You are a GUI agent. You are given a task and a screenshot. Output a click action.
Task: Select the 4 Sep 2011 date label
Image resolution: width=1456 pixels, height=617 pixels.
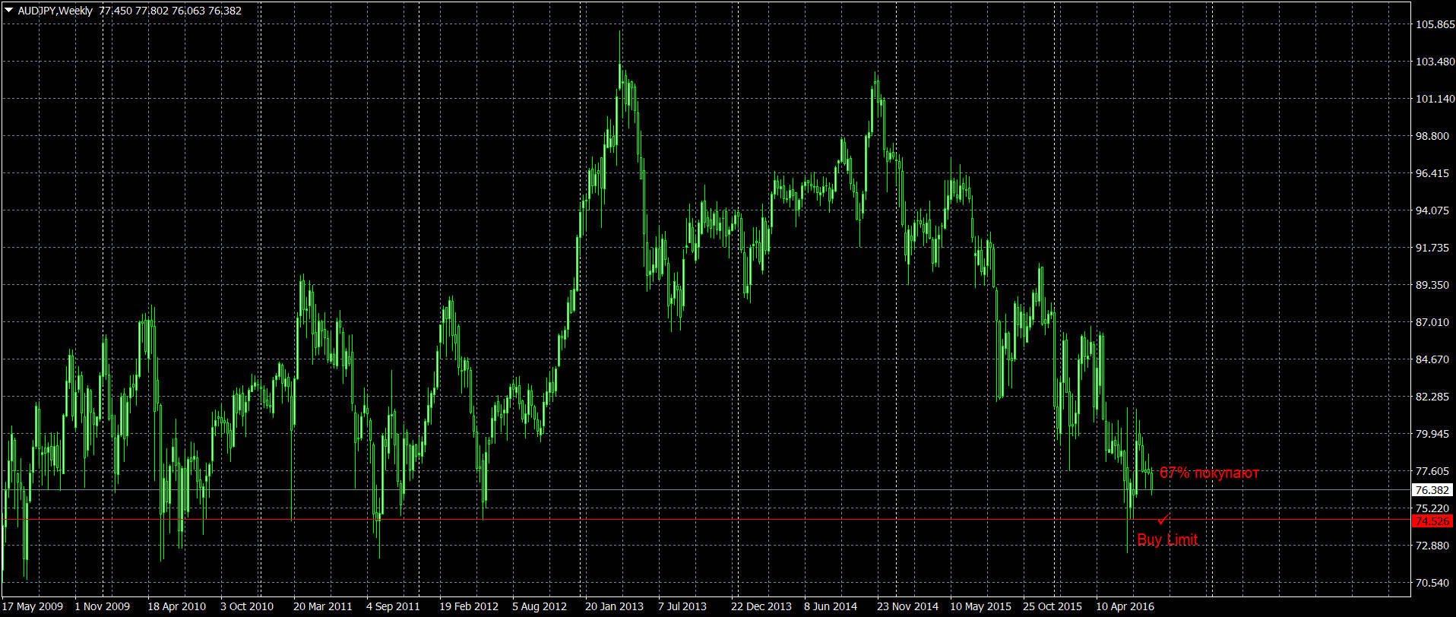tap(393, 606)
